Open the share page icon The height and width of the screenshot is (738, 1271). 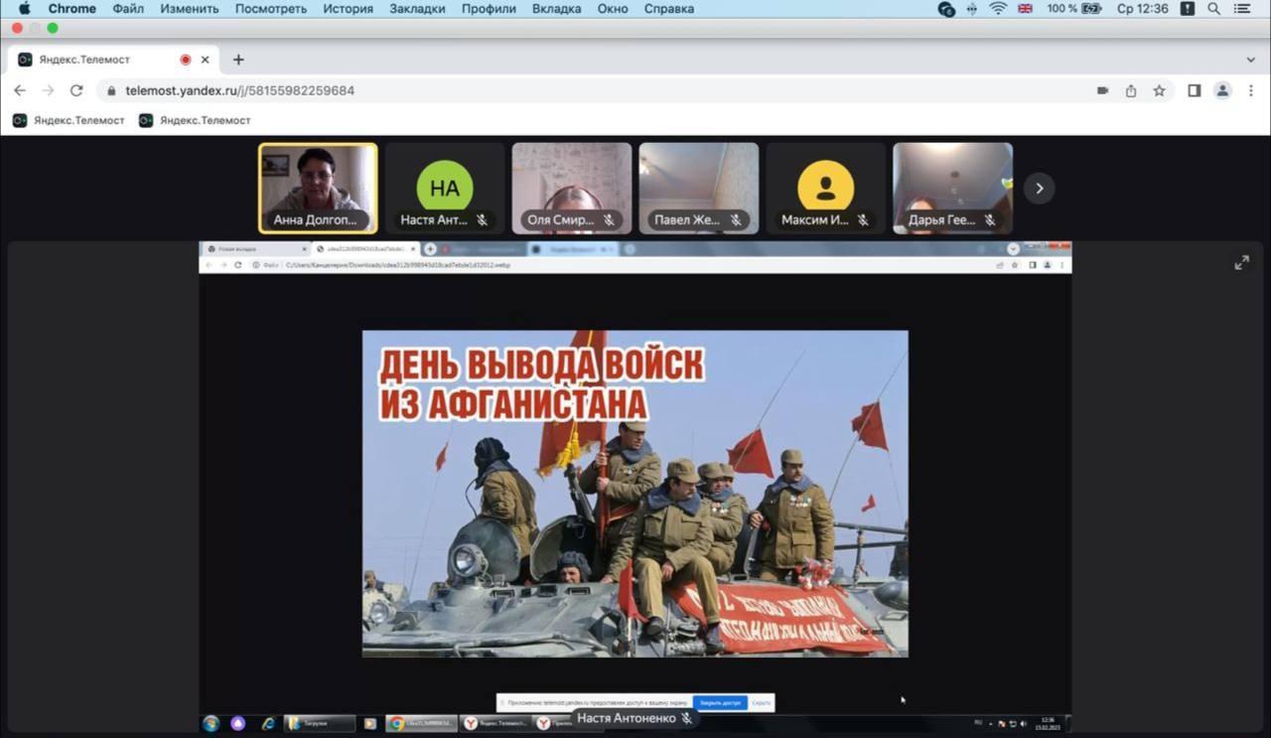coord(1131,90)
